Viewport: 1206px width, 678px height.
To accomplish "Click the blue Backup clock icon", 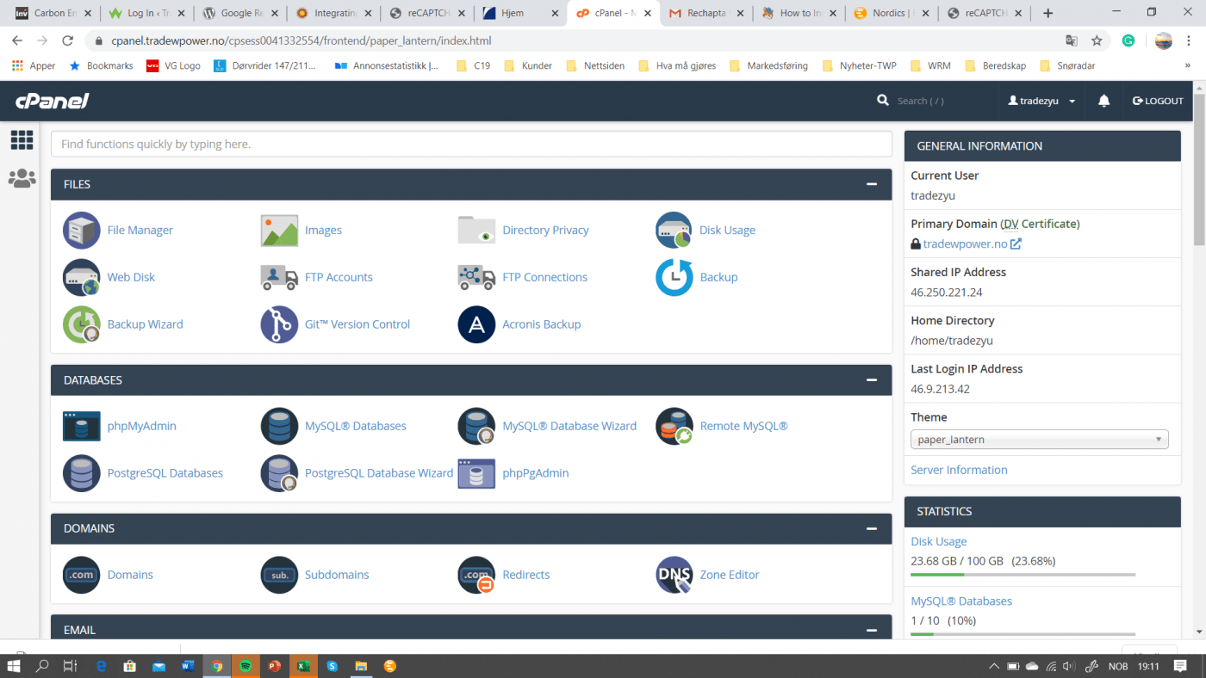I will (674, 277).
